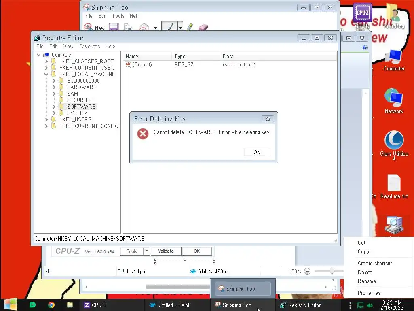Screen dimensions: 414x311
Task: Click the Data column header
Action: click(x=279, y=56)
